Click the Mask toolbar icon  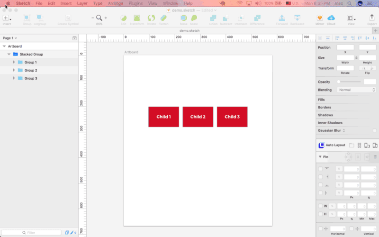[184, 18]
